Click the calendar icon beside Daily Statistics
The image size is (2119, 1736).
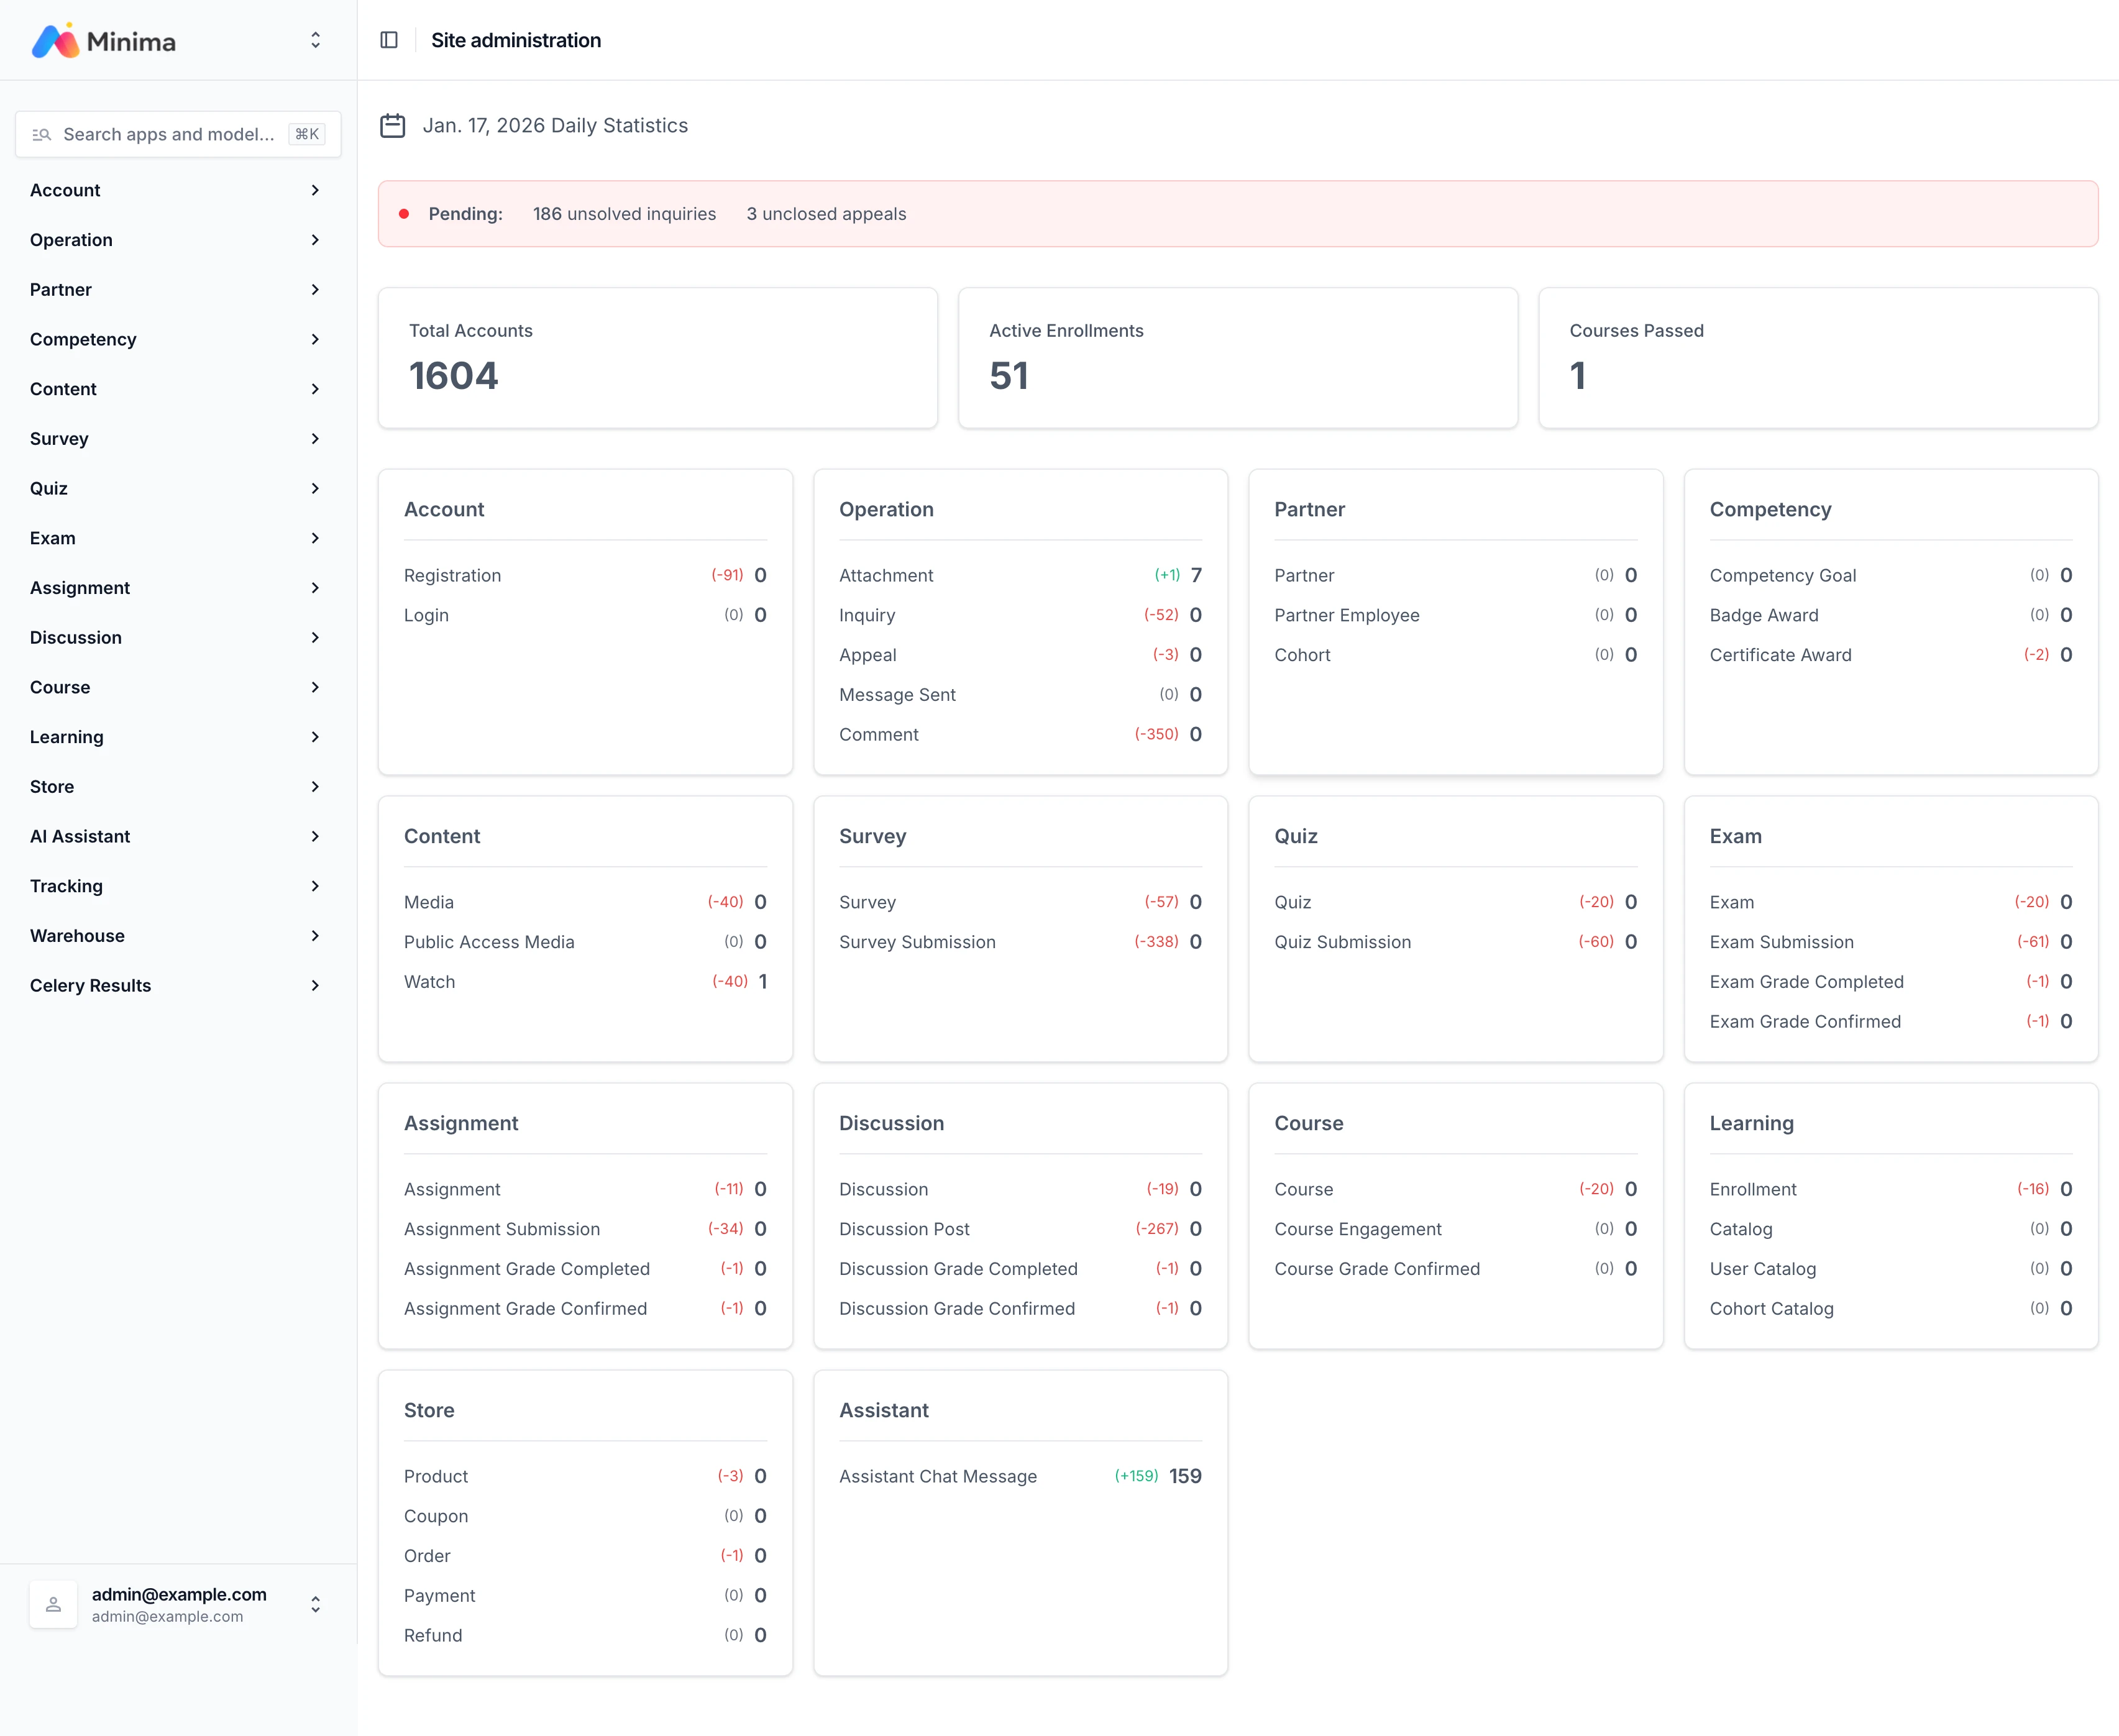pos(393,126)
